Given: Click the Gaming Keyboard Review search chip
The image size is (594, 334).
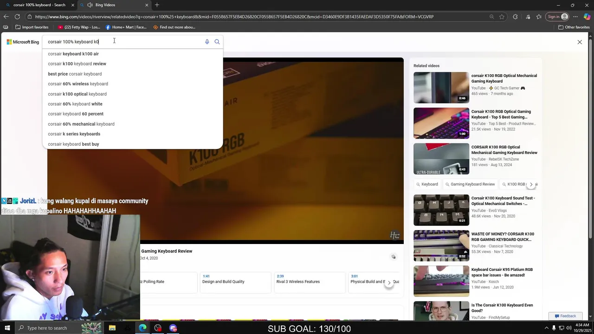Looking at the screenshot, I should (470, 185).
